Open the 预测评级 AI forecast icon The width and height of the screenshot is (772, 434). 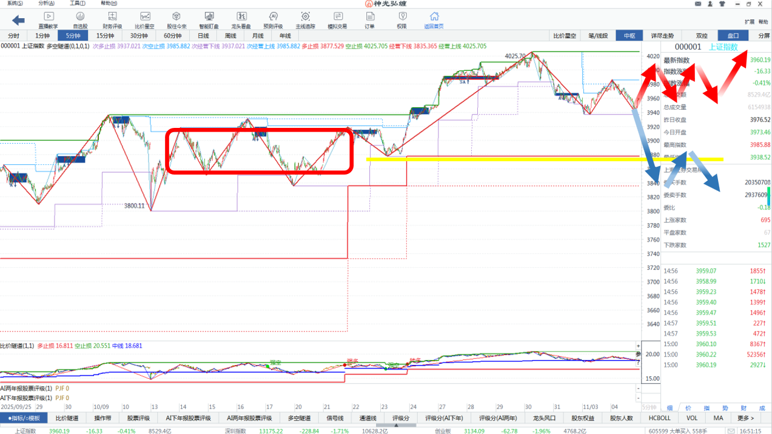(273, 20)
